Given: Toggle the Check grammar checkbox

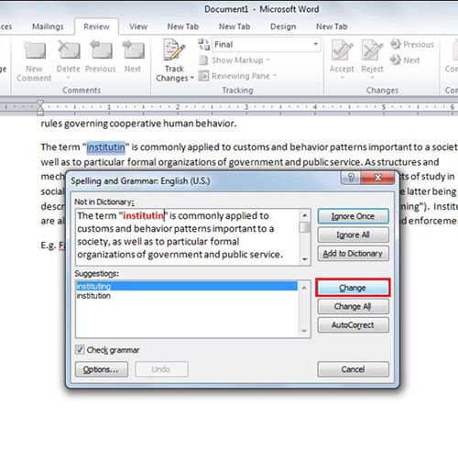Looking at the screenshot, I should (x=80, y=350).
